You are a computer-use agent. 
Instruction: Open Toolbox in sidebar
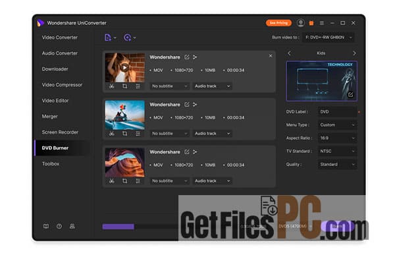(51, 164)
